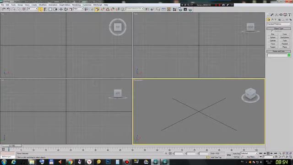Viewport: 293px width, 165px height.
Task: Open the 'View' reference coordinate dropdown
Action: coord(78,9)
